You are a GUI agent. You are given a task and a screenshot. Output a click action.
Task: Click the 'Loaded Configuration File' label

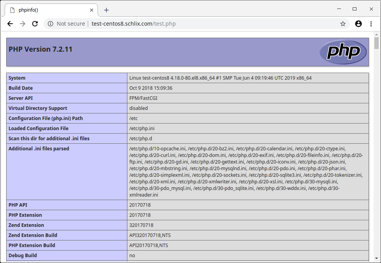(38, 128)
